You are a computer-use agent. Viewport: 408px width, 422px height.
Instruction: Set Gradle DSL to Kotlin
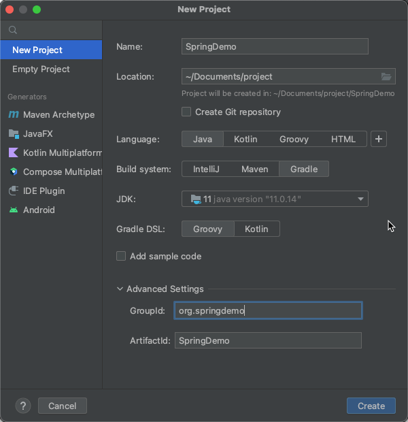(x=256, y=229)
